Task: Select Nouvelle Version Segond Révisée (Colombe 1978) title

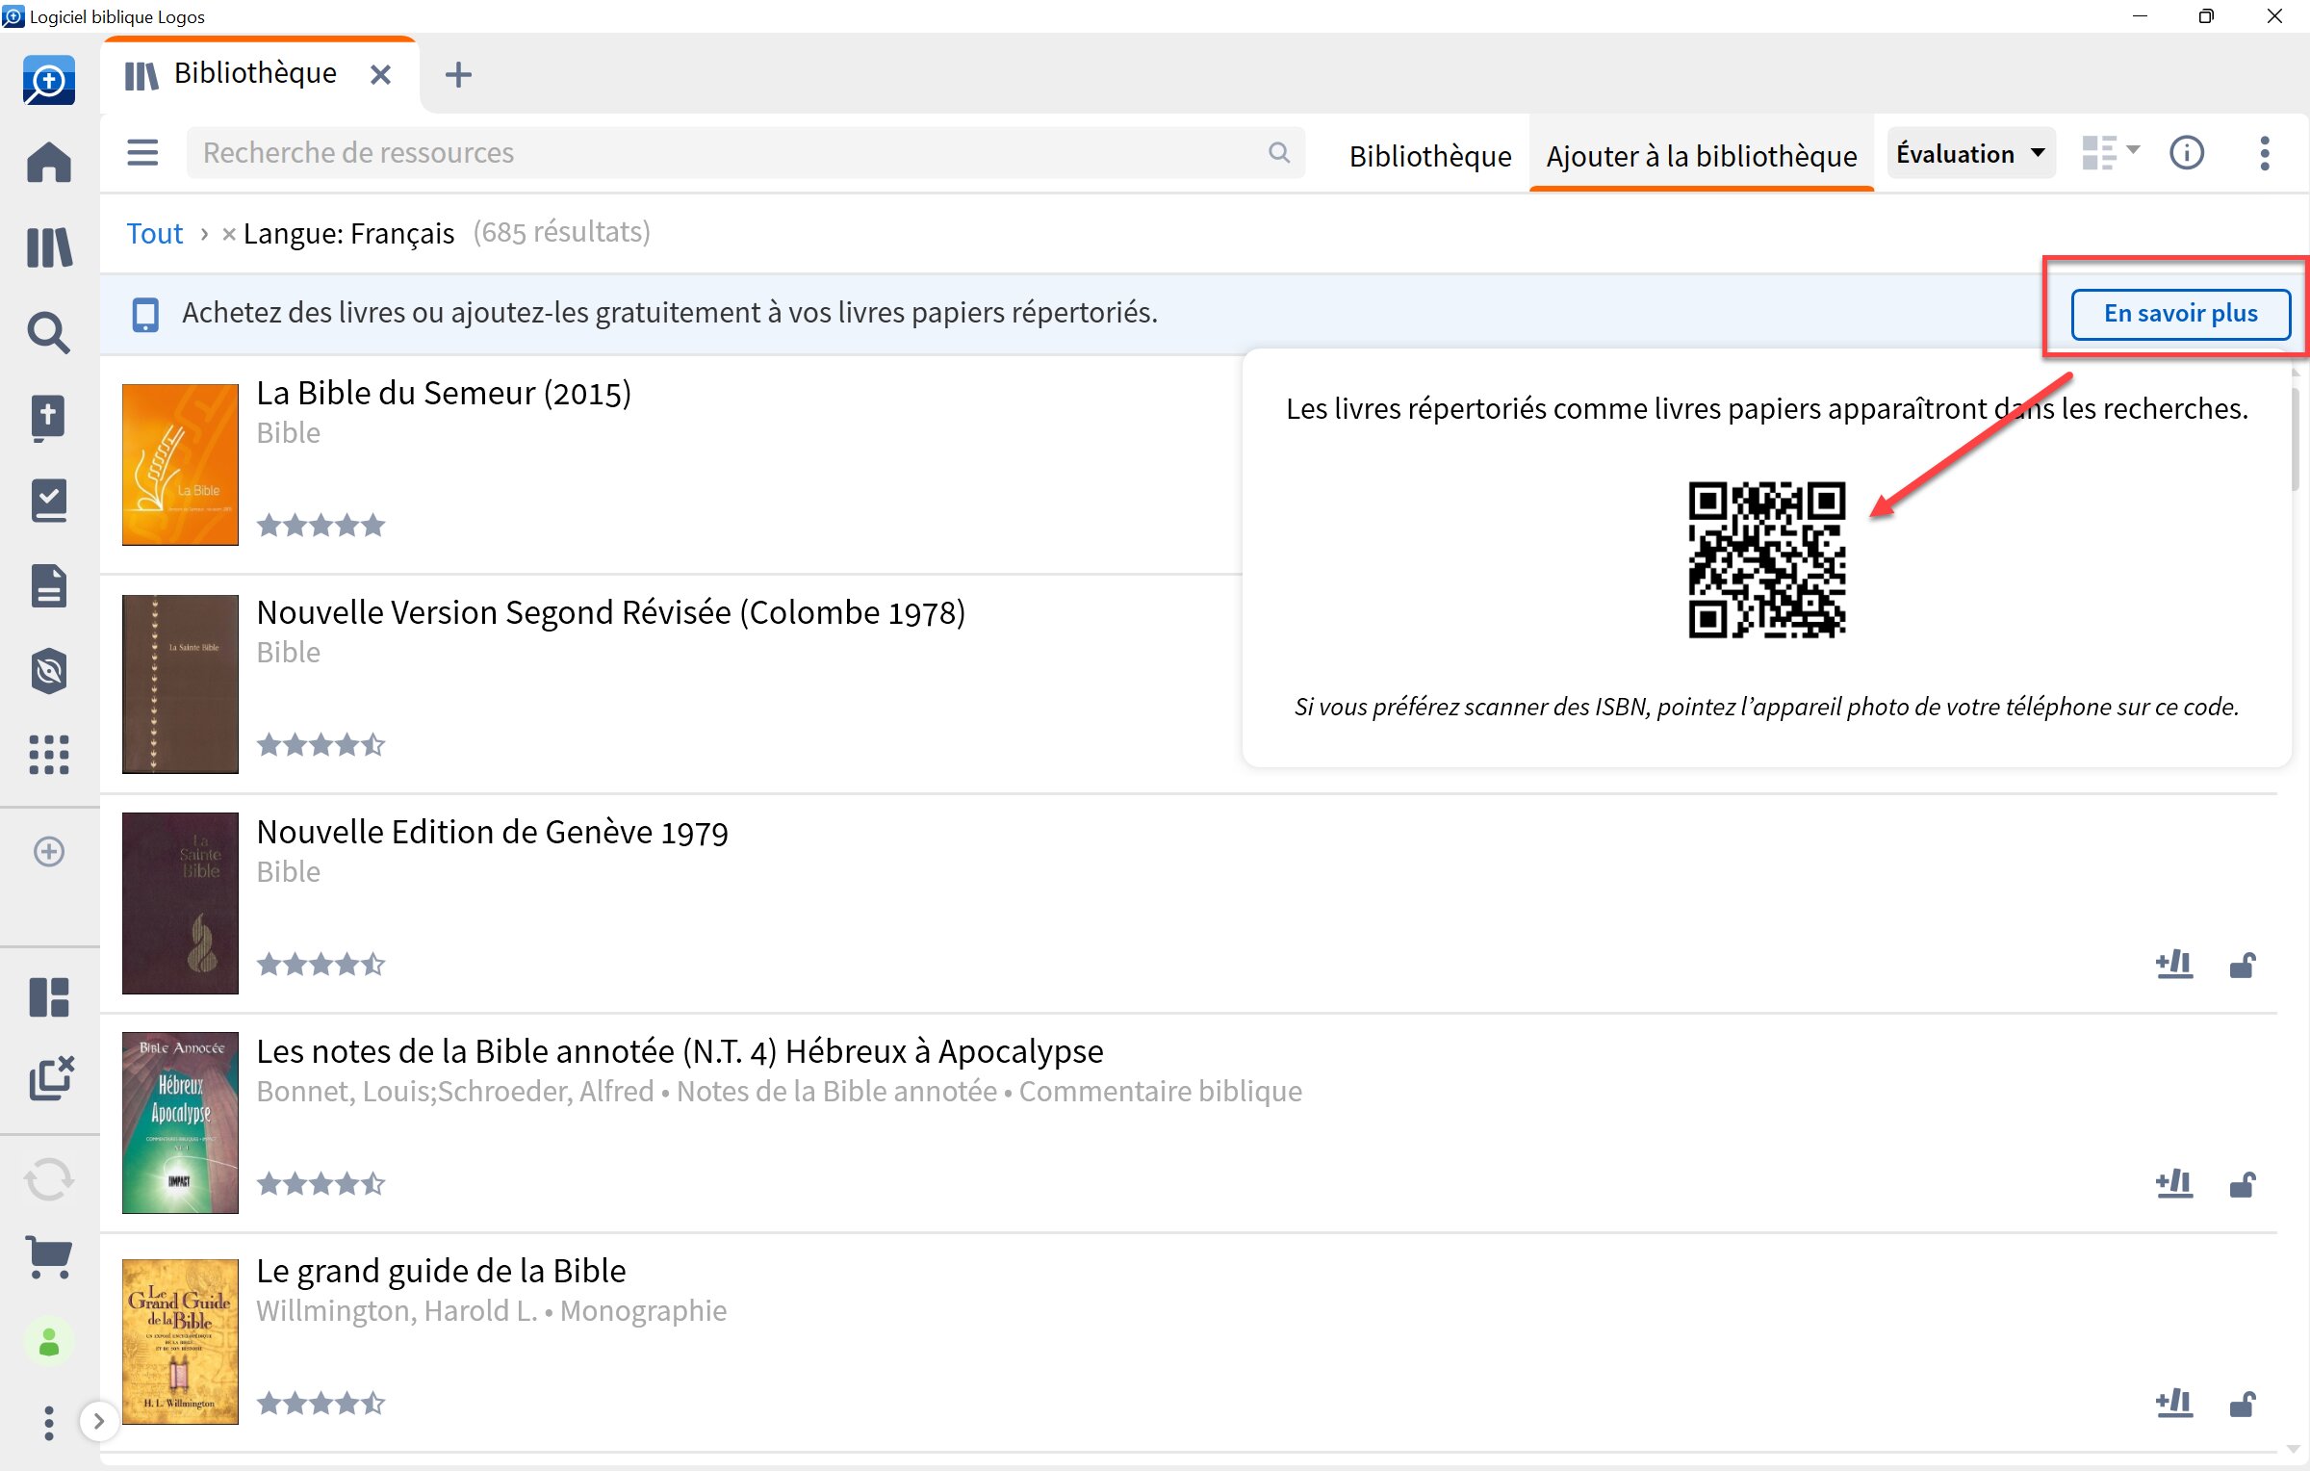Action: 610,613
